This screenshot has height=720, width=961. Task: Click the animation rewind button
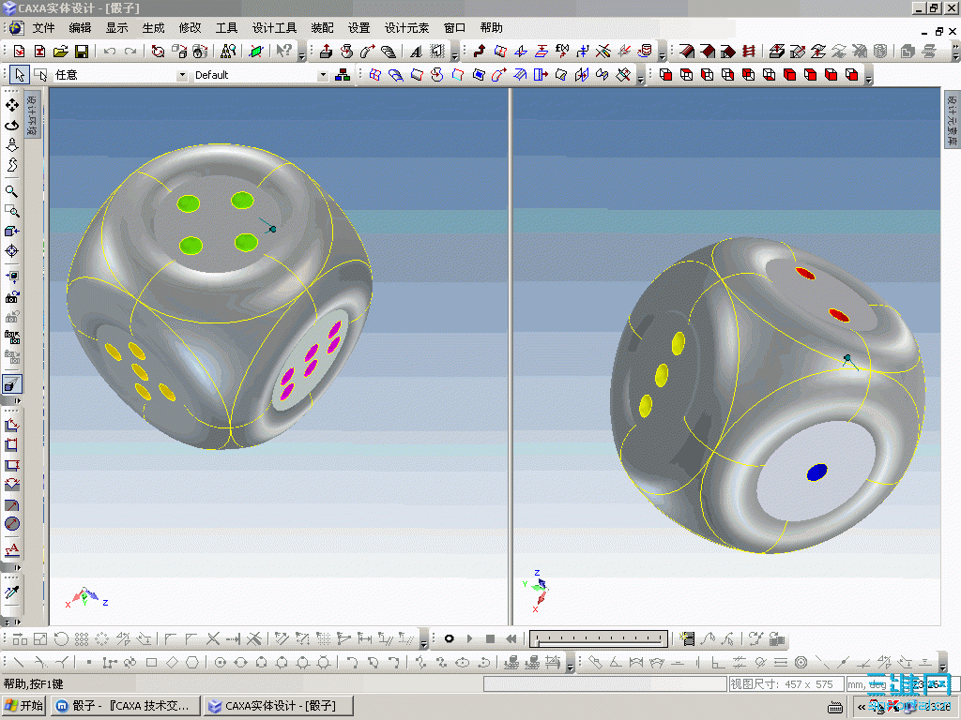[511, 639]
